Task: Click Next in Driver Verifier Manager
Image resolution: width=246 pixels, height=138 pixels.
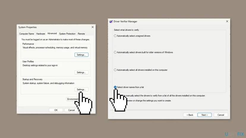Action: (x=205, y=115)
